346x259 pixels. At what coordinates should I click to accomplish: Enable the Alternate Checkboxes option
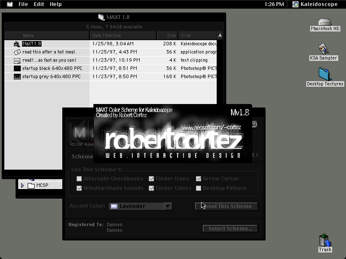pos(79,179)
